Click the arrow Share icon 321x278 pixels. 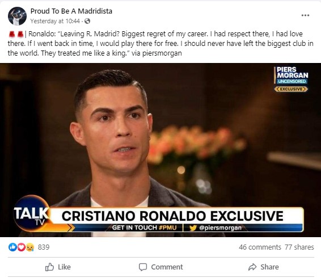pos(252,267)
